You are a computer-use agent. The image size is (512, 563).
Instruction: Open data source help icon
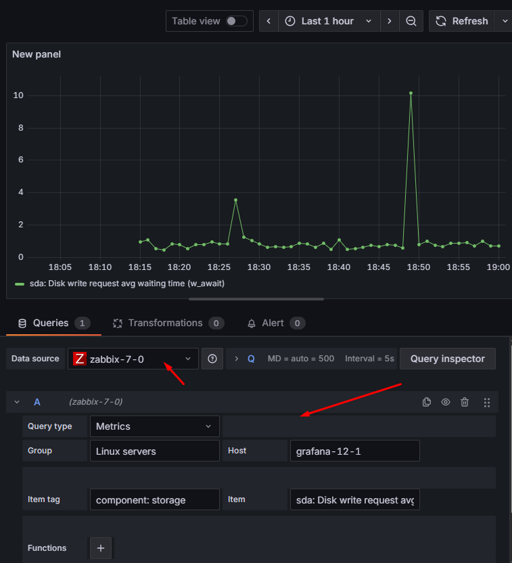click(212, 359)
